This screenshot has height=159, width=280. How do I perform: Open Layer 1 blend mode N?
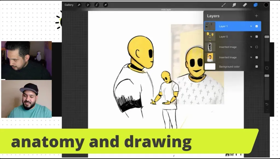pos(251,26)
